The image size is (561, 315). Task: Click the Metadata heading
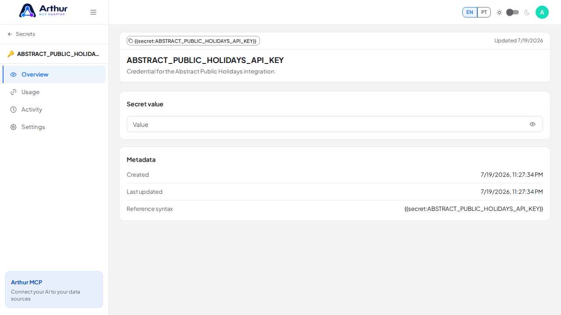(x=141, y=160)
